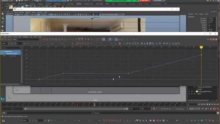Select the imagePlaneShape1 node in Graph Editor outliner
220x124 pixels.
point(11,54)
